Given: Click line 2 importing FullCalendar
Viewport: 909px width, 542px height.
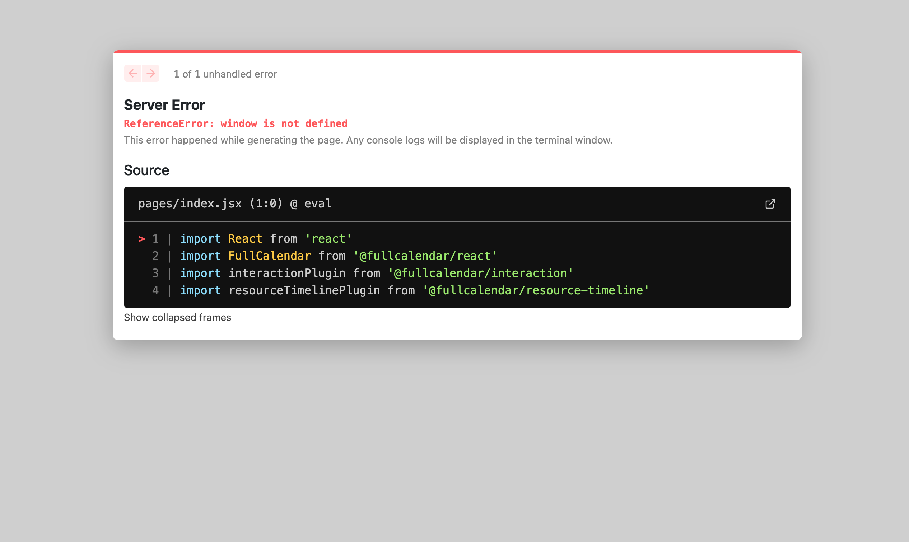Looking at the screenshot, I should click(338, 256).
